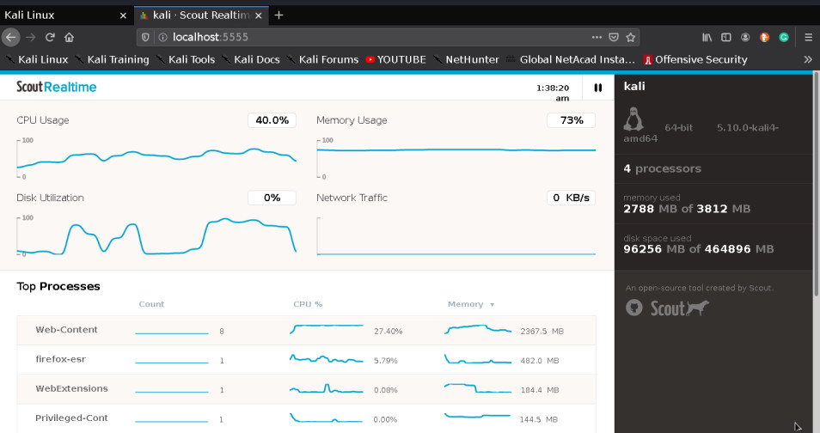Open the NetHunter bookmark

(465, 59)
